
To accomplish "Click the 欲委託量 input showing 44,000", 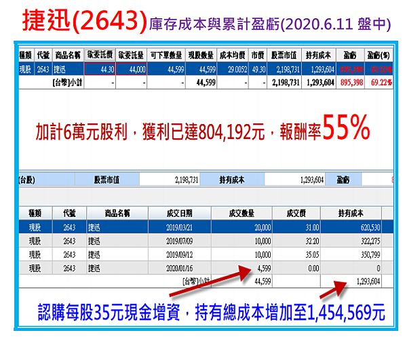I will coord(132,69).
